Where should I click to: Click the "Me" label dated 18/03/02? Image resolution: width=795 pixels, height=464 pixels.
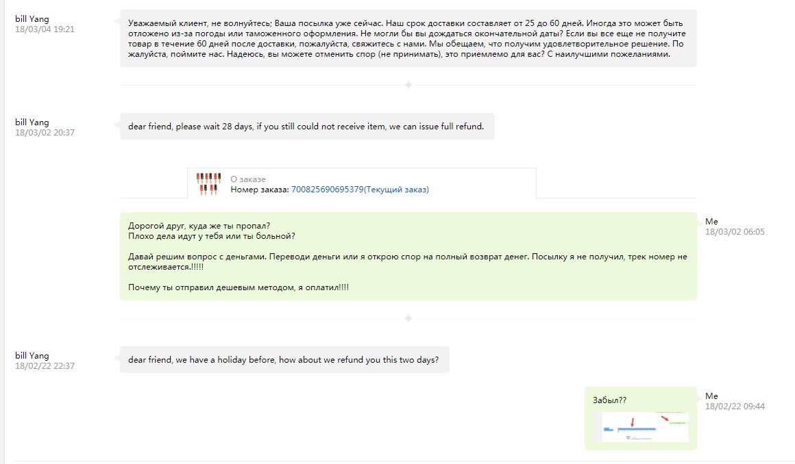[711, 221]
